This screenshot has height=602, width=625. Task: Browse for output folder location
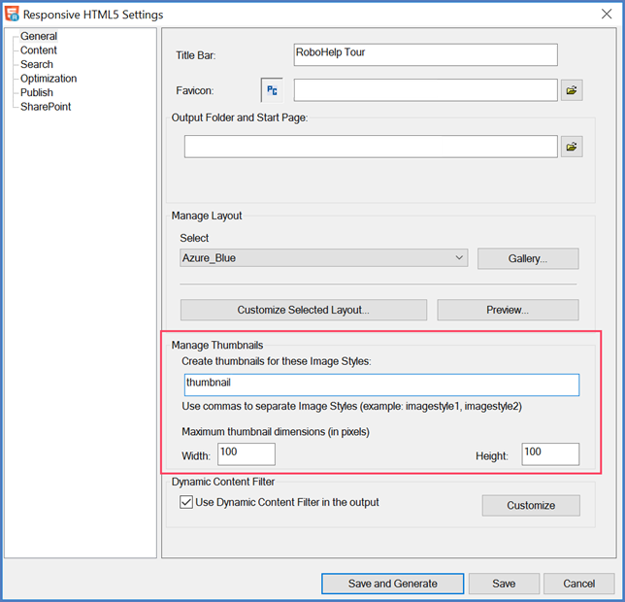[572, 147]
